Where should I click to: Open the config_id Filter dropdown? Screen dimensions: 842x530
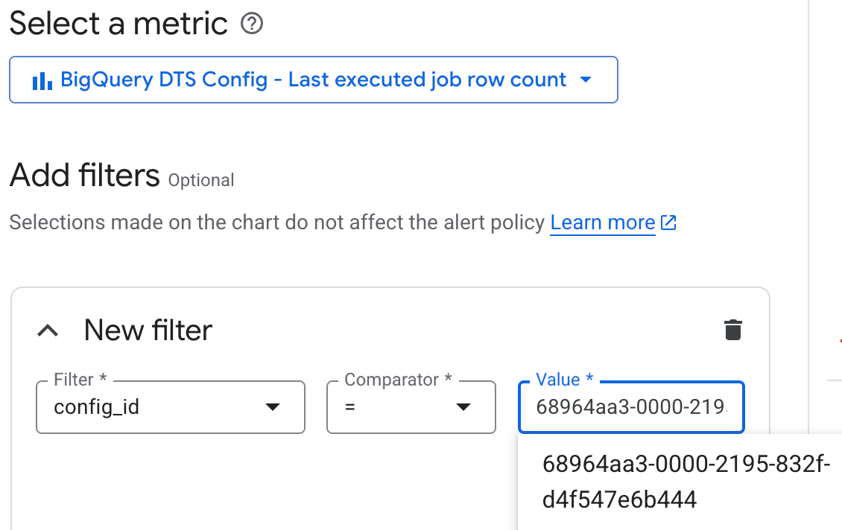coord(170,407)
